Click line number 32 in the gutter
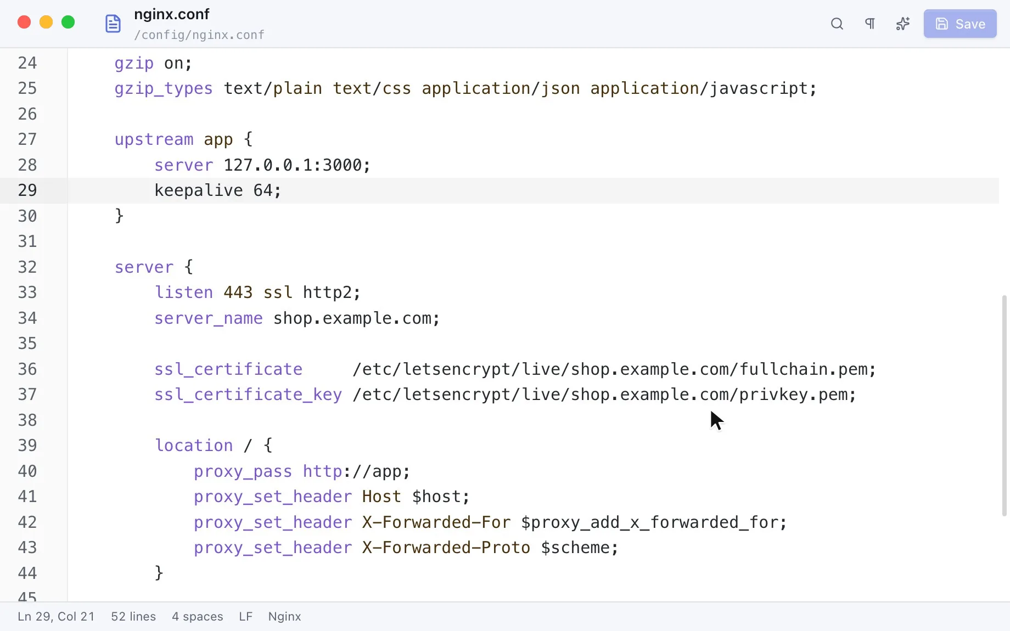Screen dimensions: 1010x631 tap(27, 267)
